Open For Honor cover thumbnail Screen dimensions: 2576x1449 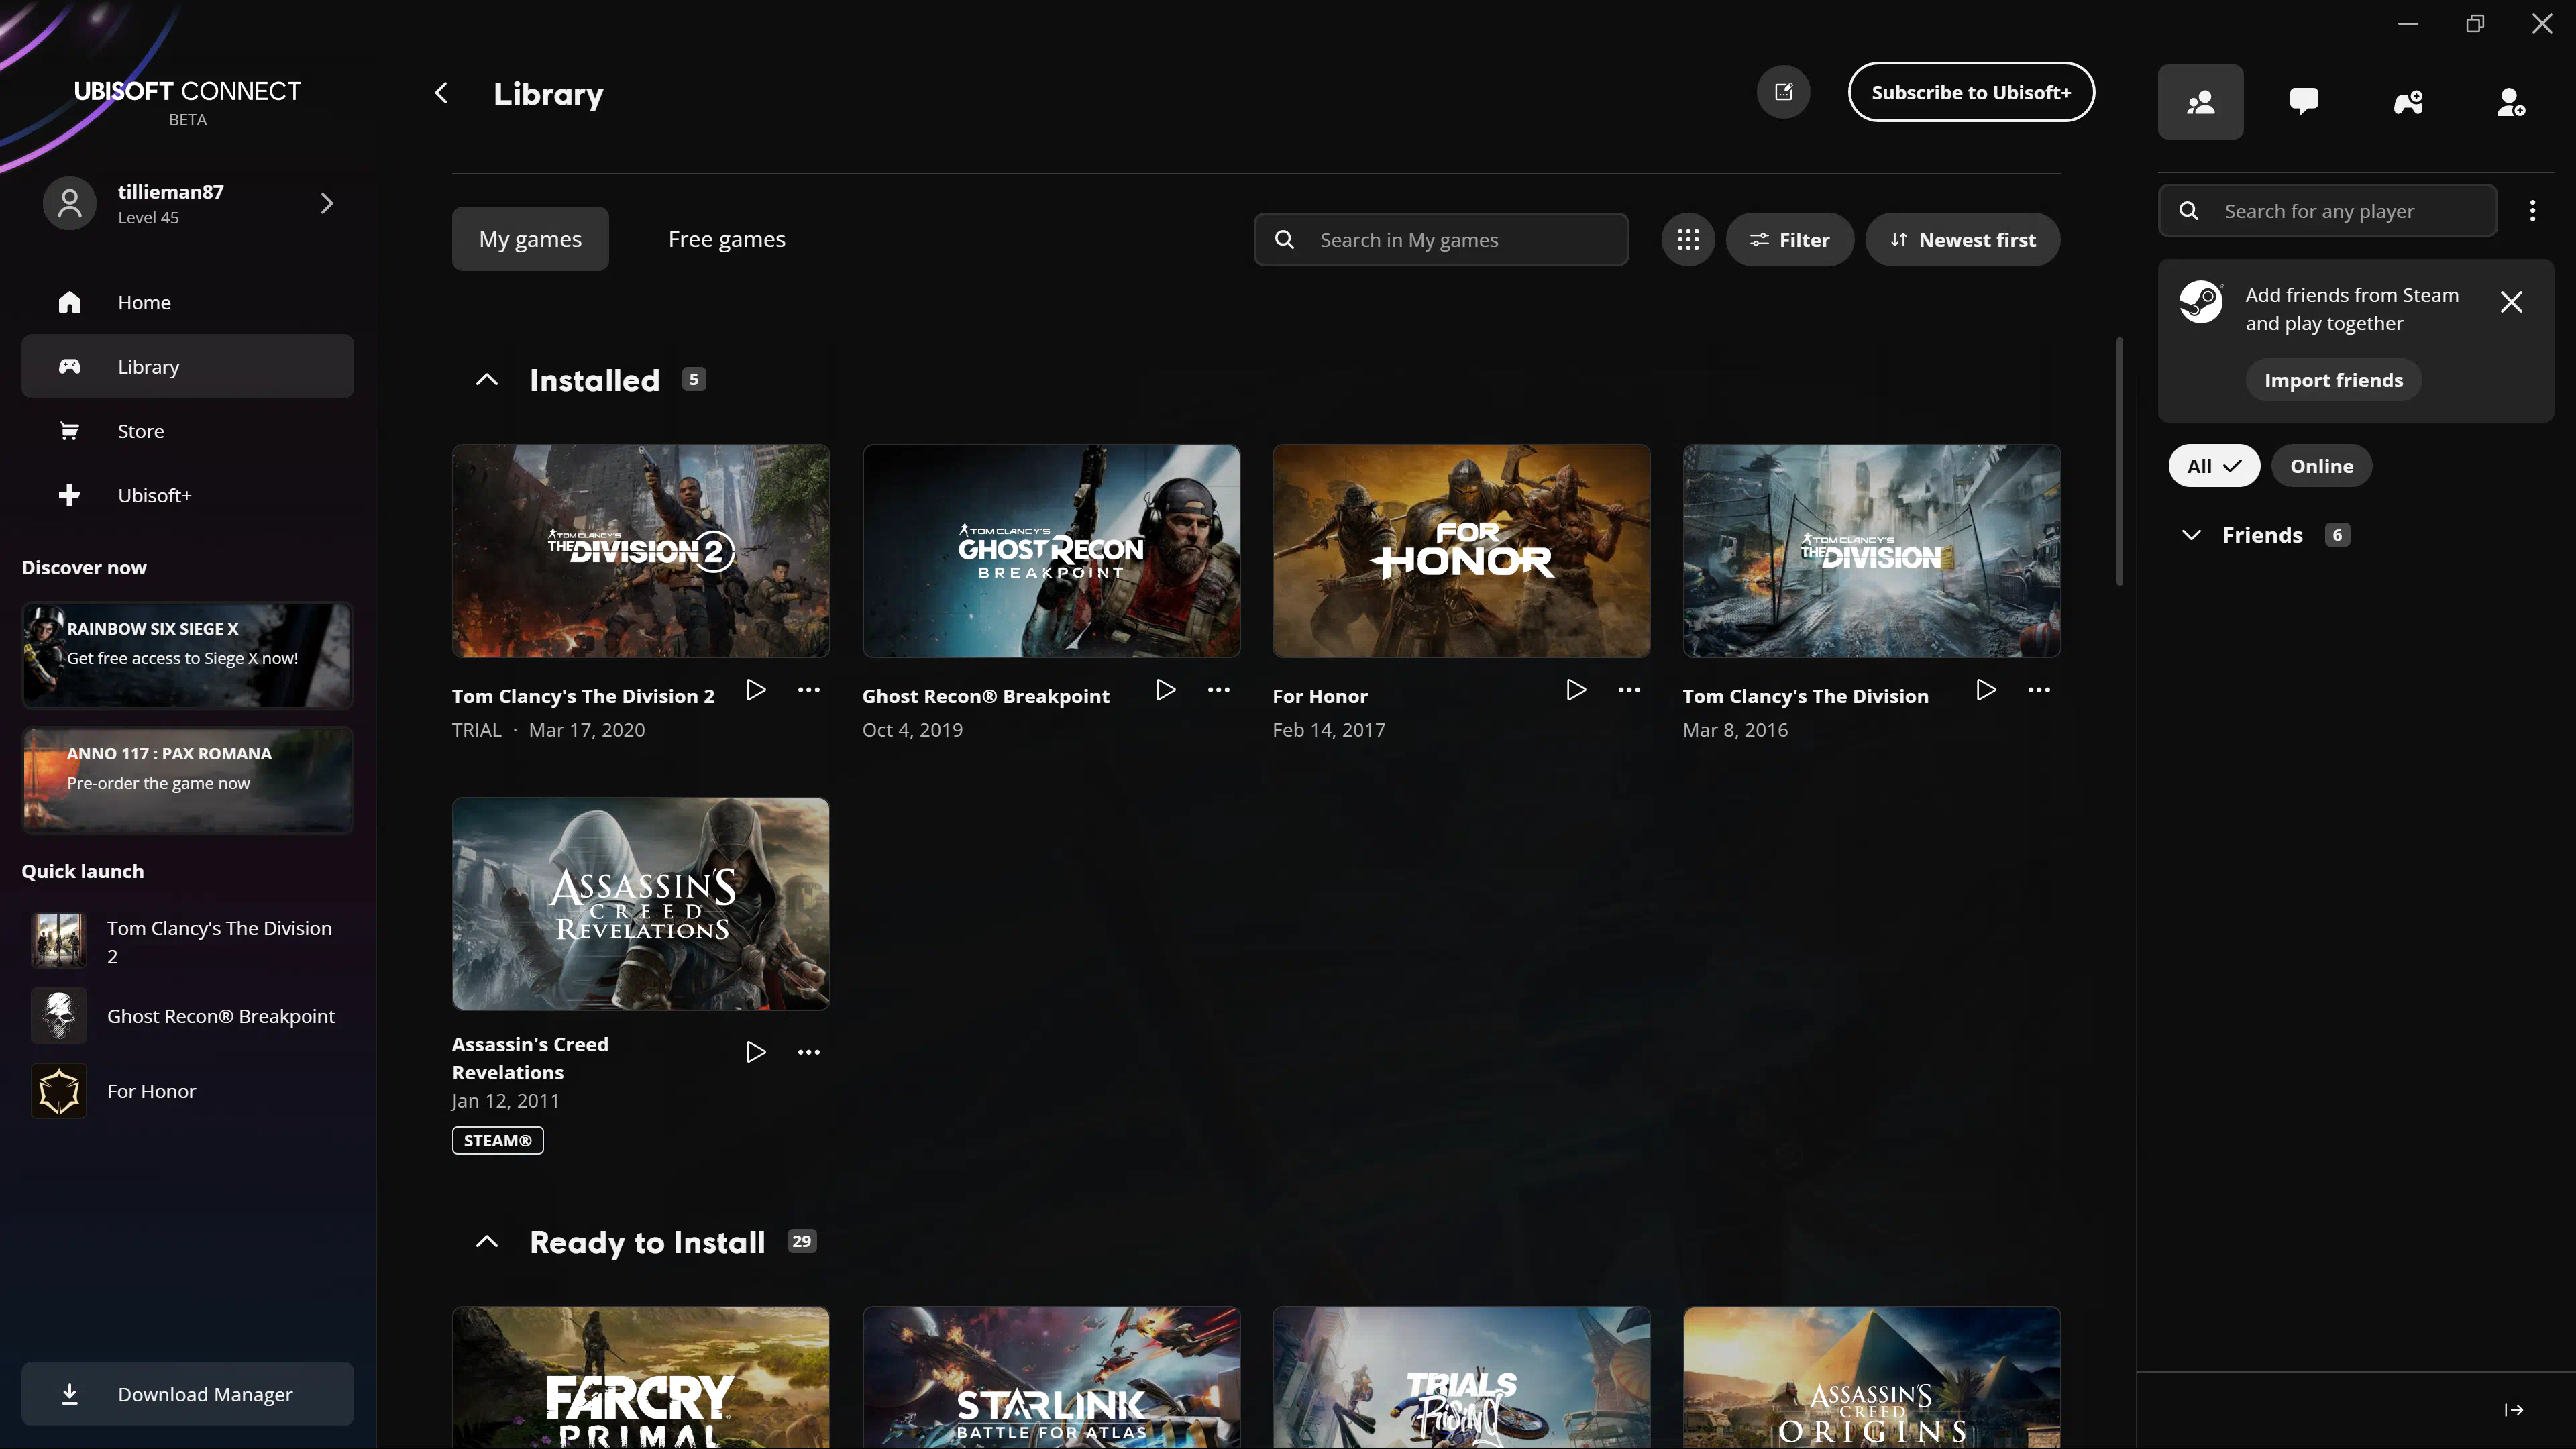[1461, 551]
